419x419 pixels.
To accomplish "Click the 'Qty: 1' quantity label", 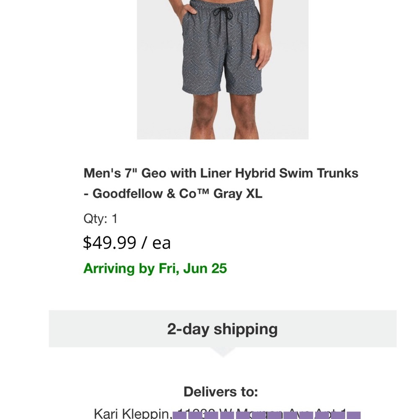I will 101,218.
